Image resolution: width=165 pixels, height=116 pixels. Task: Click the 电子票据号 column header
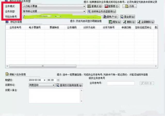pos(35,27)
